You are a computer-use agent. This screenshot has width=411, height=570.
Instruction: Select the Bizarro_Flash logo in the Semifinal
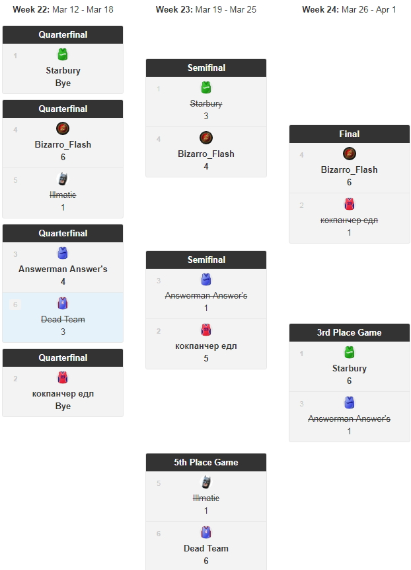[206, 138]
